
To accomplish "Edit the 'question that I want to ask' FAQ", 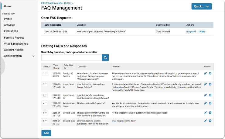I will coord(205,113).
